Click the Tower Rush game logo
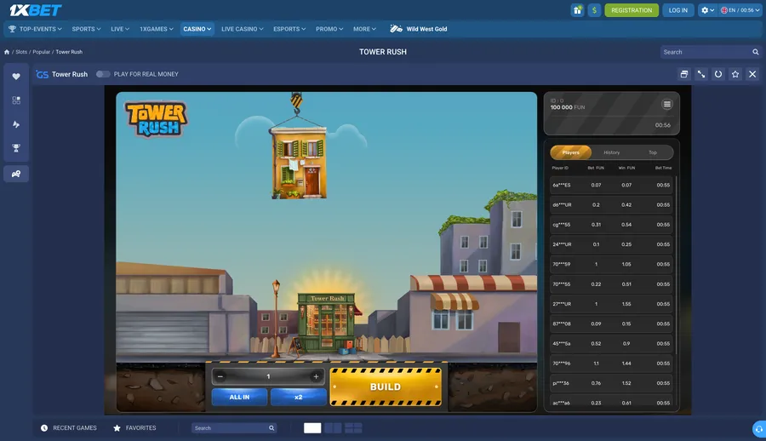 pyautogui.click(x=157, y=119)
